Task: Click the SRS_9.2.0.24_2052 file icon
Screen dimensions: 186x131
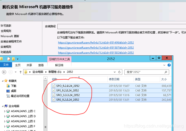Action: click(x=54, y=100)
